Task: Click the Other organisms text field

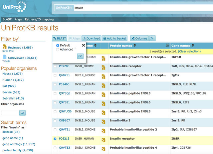Action: tap(10, 113)
